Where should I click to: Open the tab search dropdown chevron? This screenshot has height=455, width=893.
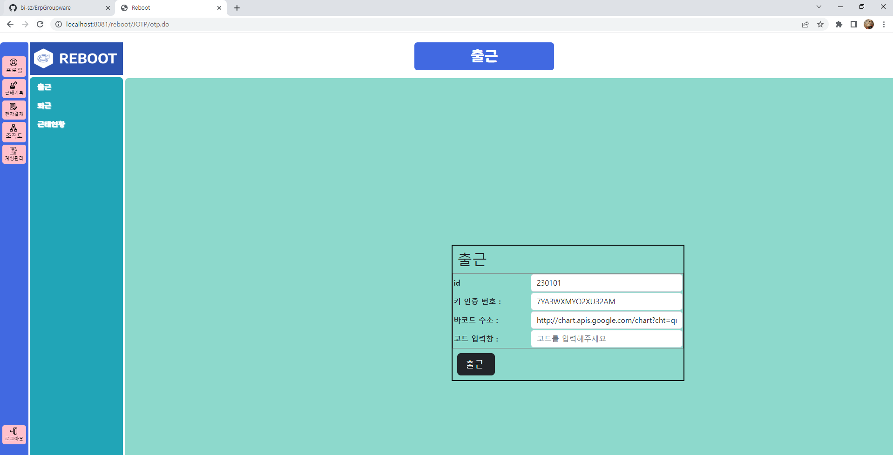click(x=819, y=7)
